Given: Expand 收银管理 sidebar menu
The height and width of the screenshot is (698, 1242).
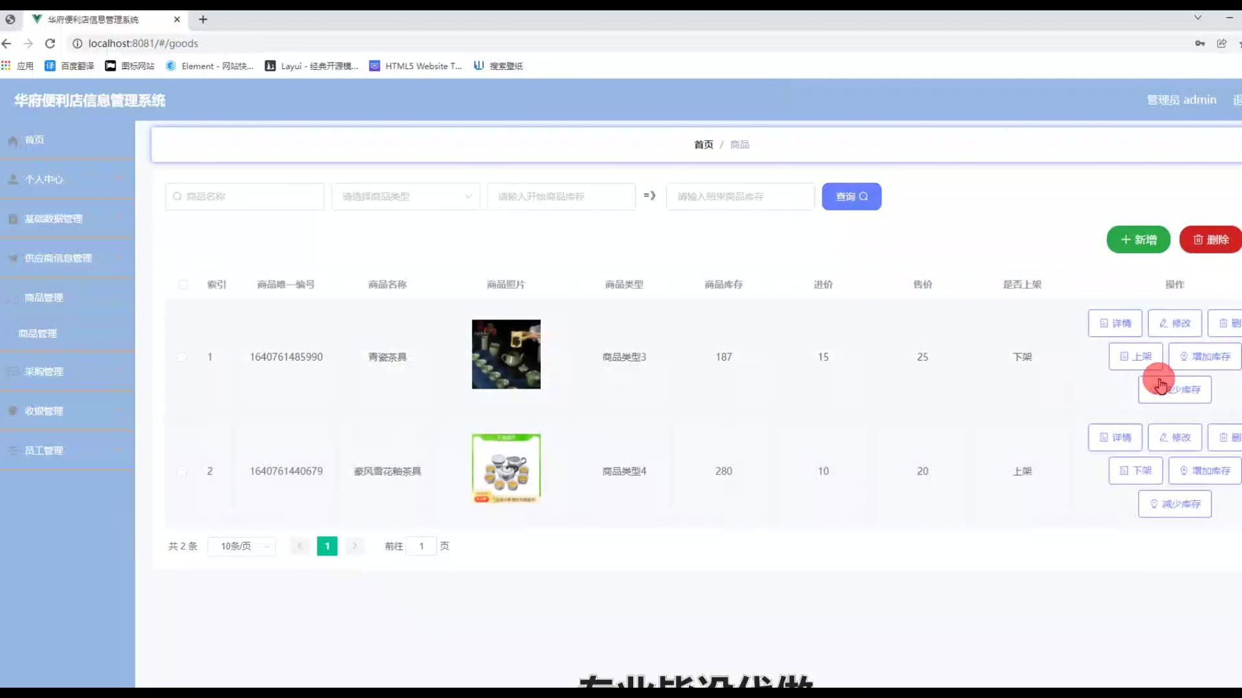Looking at the screenshot, I should 67,411.
